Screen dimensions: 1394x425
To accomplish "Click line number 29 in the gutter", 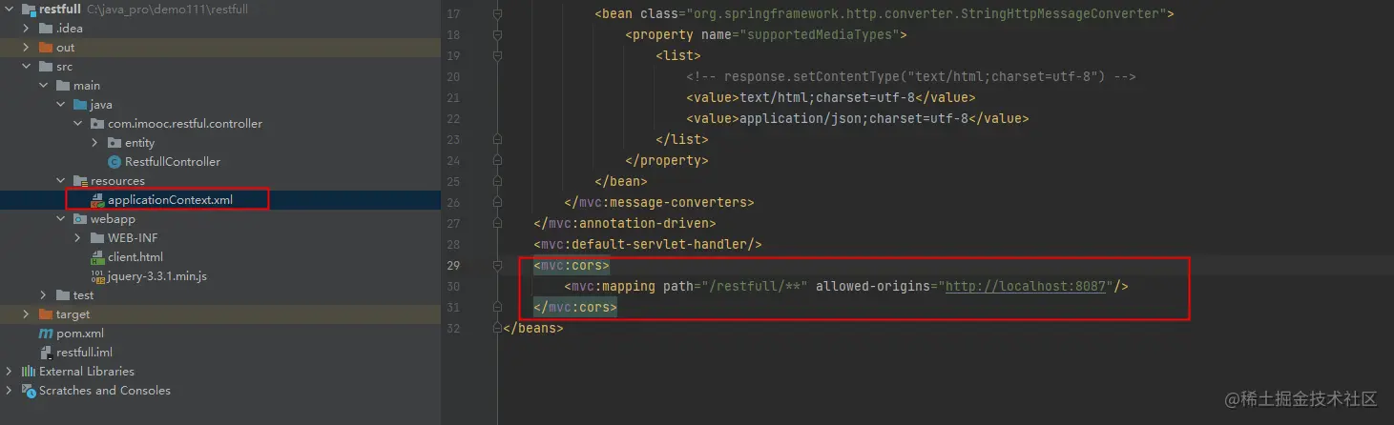I will (x=453, y=266).
